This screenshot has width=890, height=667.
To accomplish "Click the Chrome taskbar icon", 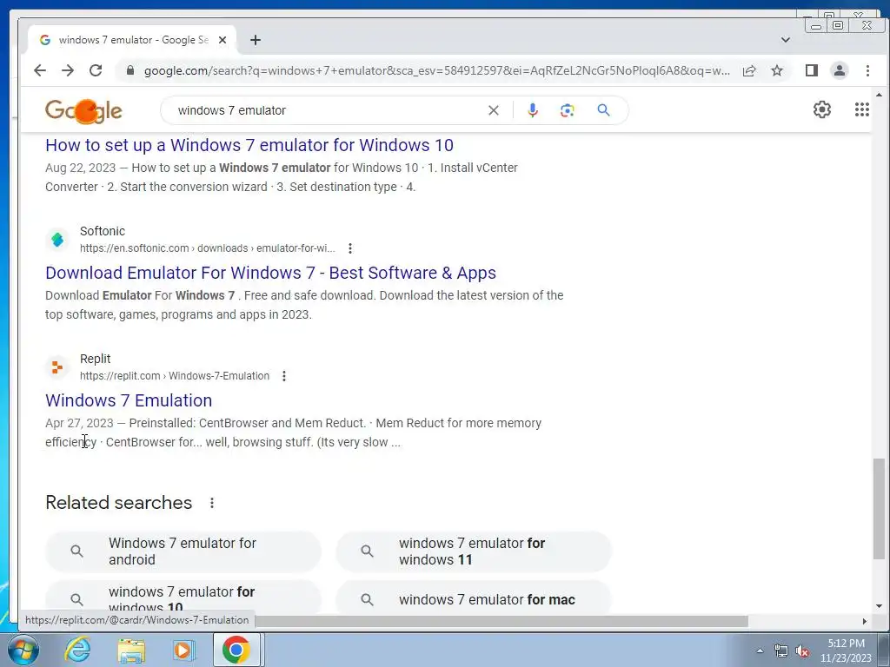I will coord(236,650).
